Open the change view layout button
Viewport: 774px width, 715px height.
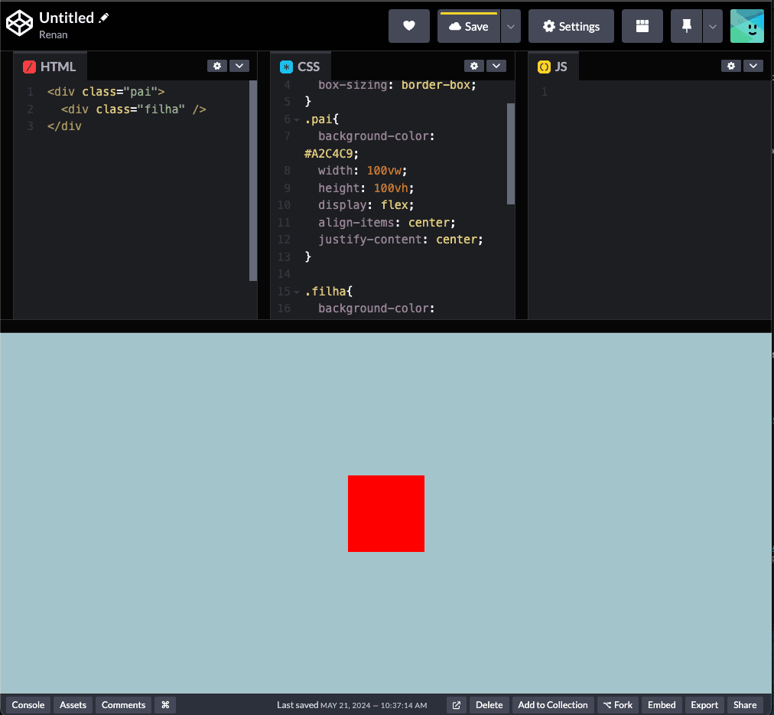click(x=642, y=26)
